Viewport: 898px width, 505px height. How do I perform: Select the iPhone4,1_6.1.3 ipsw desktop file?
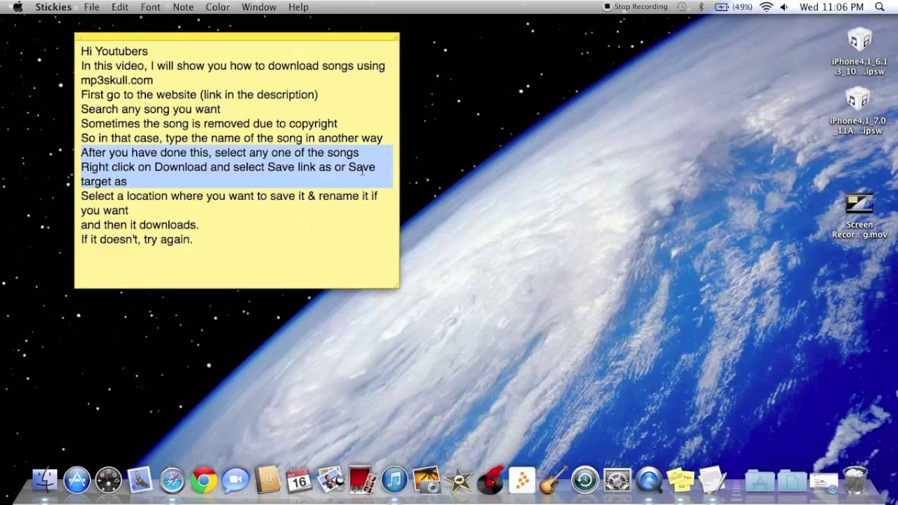pyautogui.click(x=859, y=52)
